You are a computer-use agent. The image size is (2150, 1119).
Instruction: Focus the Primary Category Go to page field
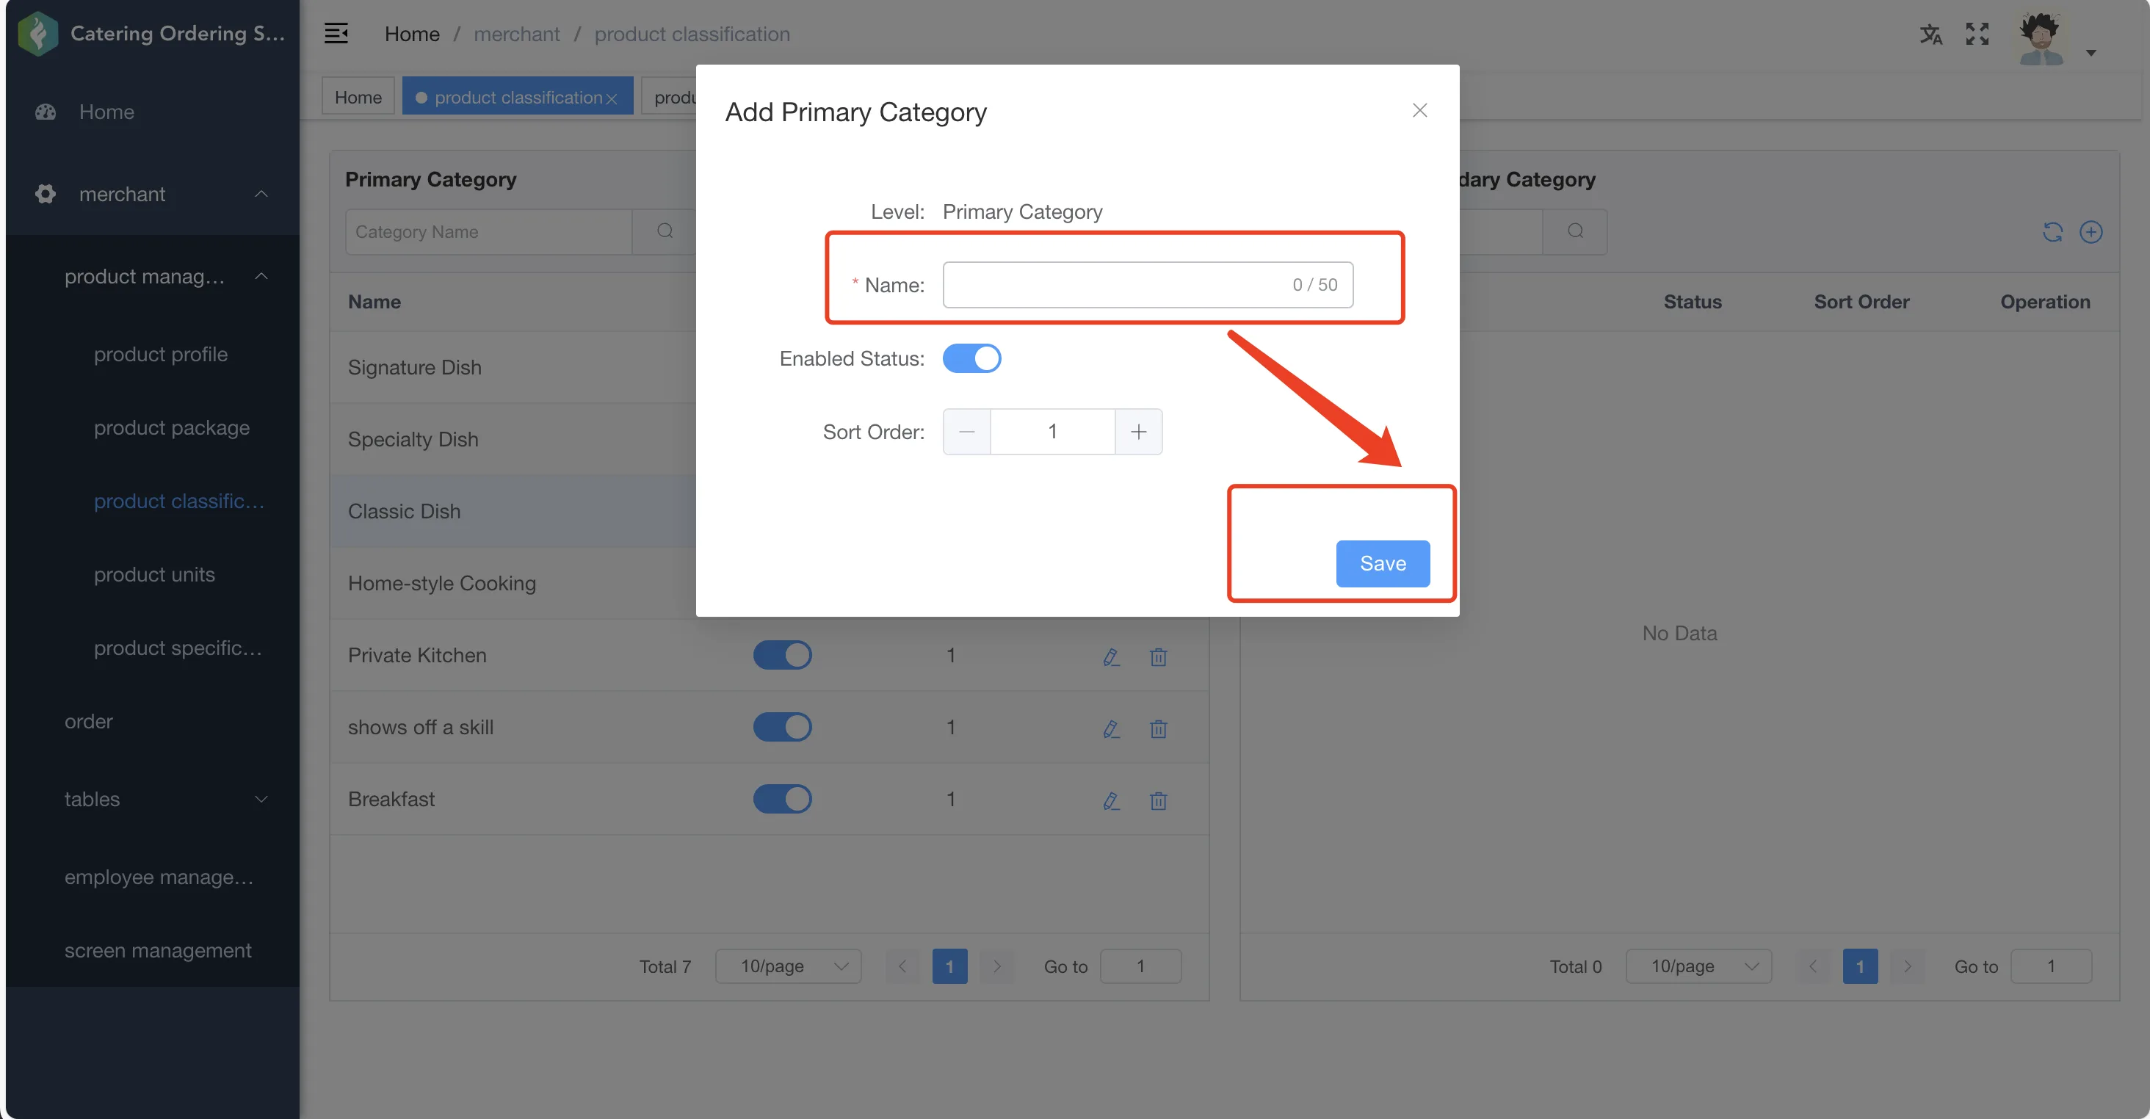tap(1140, 966)
